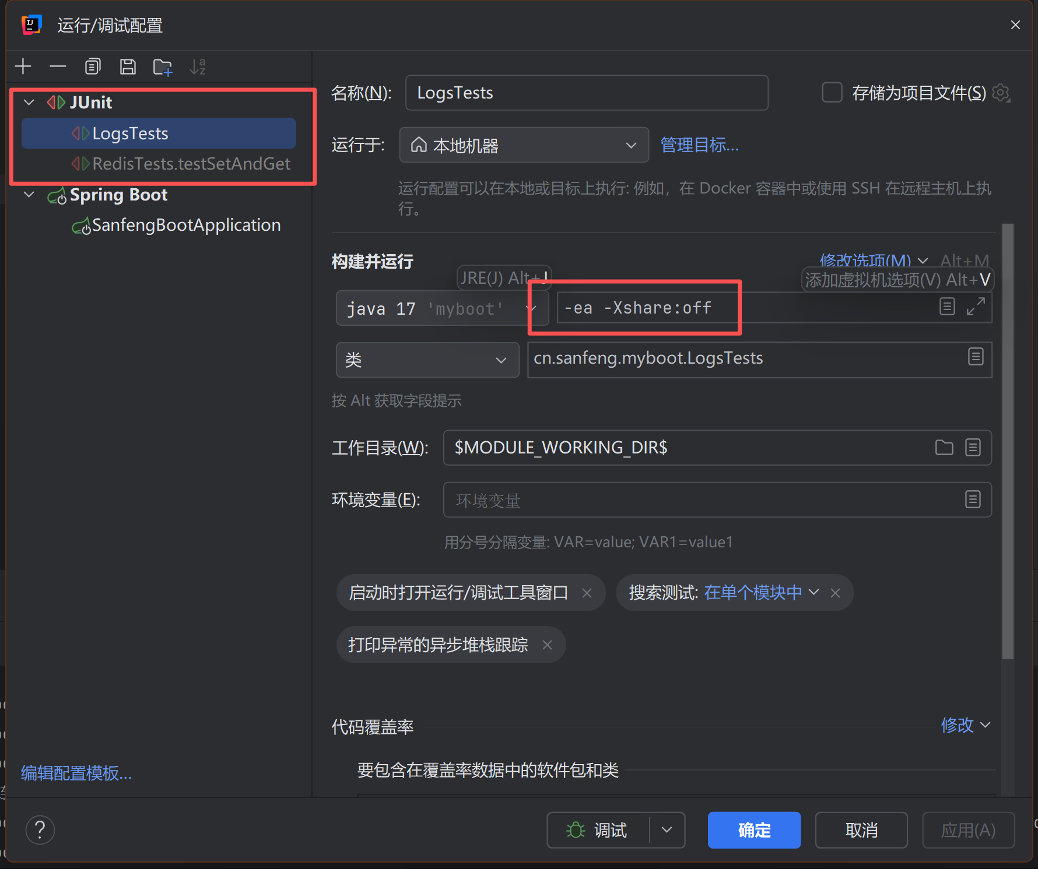Image resolution: width=1038 pixels, height=869 pixels.
Task: Click the 确定 button
Action: tap(753, 830)
